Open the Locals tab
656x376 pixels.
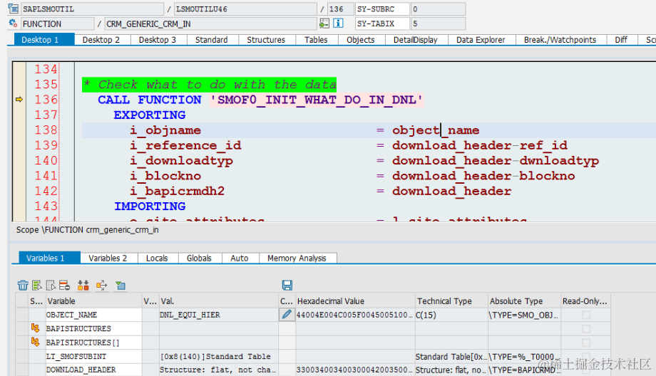[x=157, y=258]
